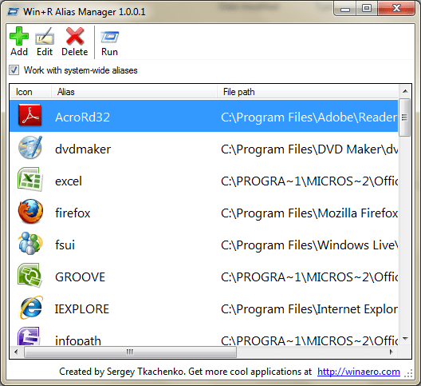Click the horizontal scrollbar right arrow
The width and height of the screenshot is (421, 386).
[x=391, y=352]
